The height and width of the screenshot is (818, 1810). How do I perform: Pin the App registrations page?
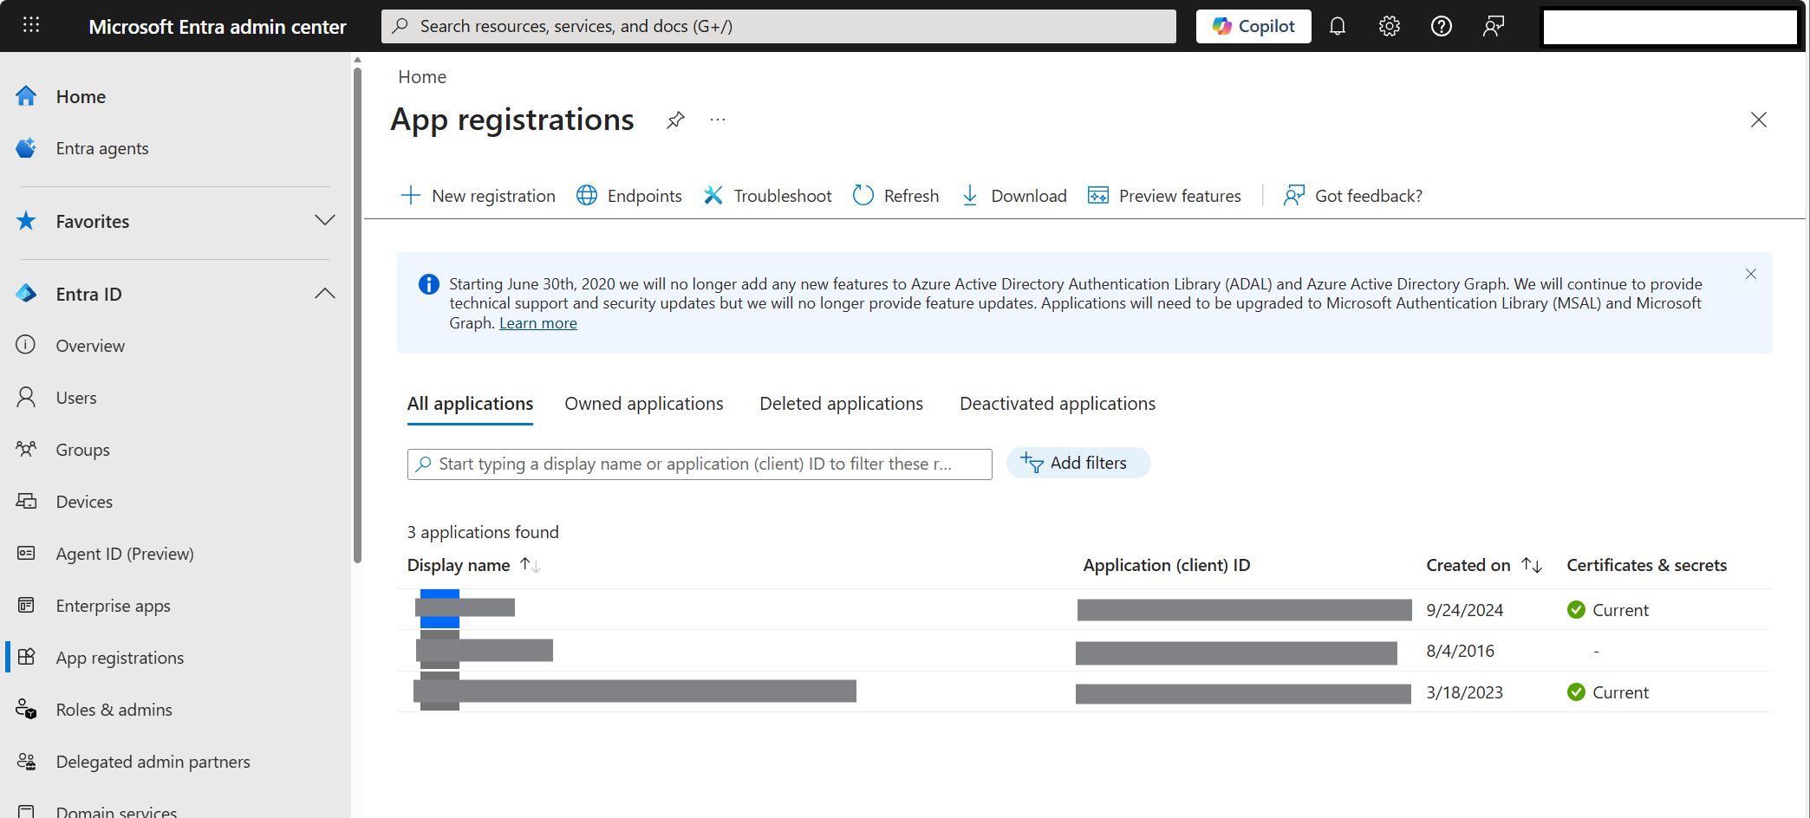(675, 120)
